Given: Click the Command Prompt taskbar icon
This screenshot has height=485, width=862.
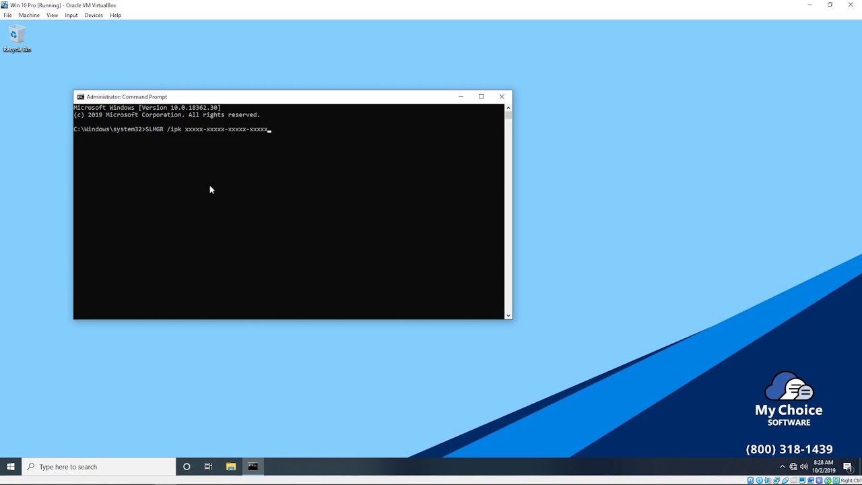Looking at the screenshot, I should [253, 466].
